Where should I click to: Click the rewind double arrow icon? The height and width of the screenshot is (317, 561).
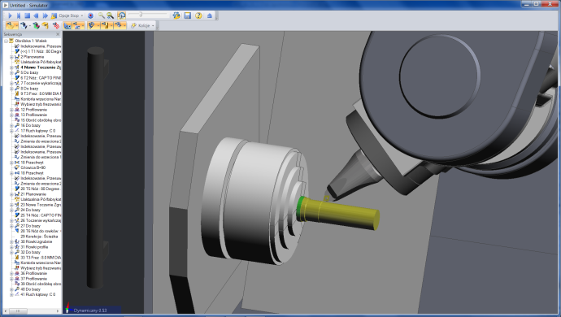(x=36, y=15)
